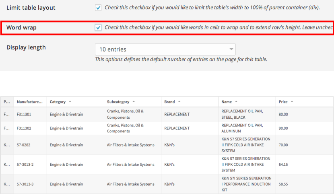This screenshot has height=194, width=334.
Task: Click the Price header label
Action: point(283,102)
